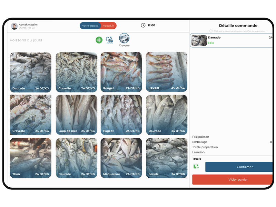Switch to the Votre espace tab

click(90, 26)
